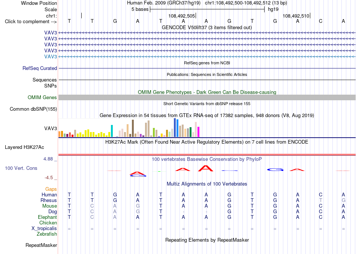Click the magenta bar in GTEx chart
Viewport: 356px width, 254px height.
coord(199,132)
